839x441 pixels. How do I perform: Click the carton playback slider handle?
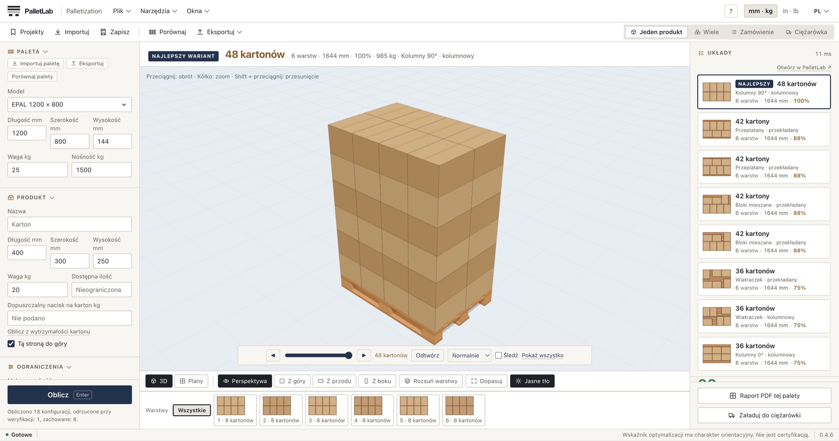349,355
